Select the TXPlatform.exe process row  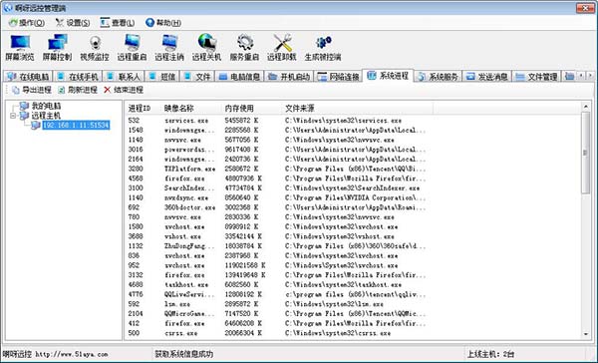pyautogui.click(x=278, y=169)
